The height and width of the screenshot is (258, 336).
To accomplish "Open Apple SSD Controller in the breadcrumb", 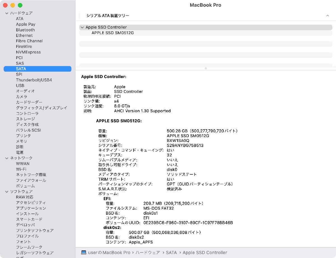I will click(x=205, y=252).
